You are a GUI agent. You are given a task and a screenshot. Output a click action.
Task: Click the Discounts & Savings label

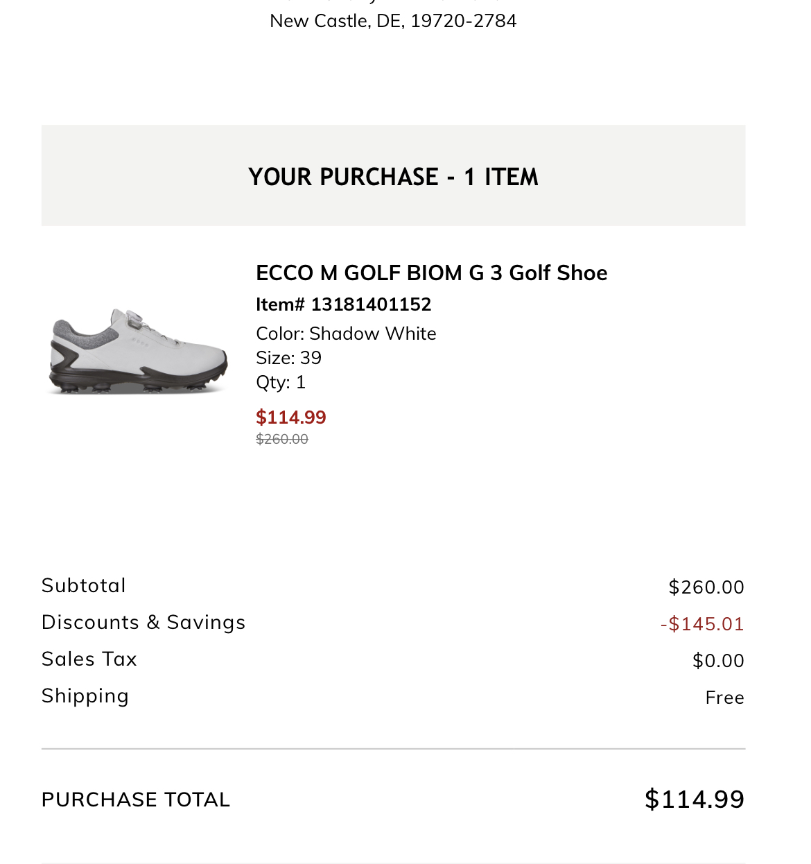pyautogui.click(x=143, y=623)
